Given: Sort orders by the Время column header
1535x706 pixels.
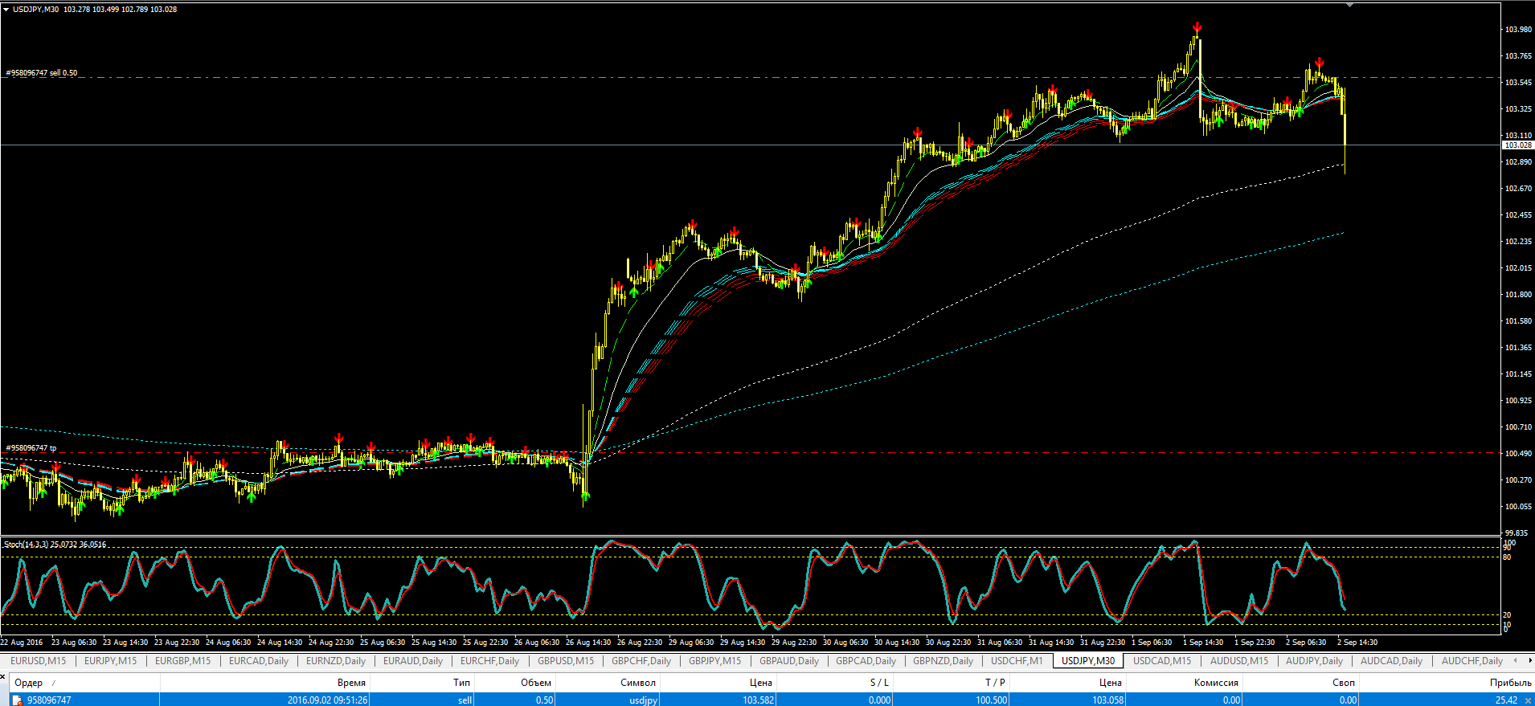Looking at the screenshot, I should click(x=351, y=683).
